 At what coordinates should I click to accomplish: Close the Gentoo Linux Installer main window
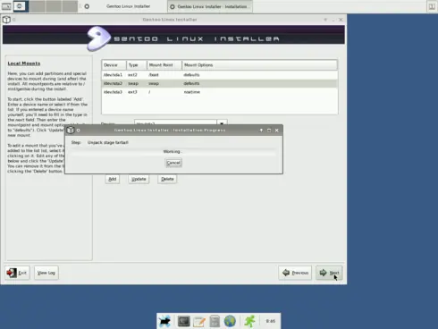point(341,20)
